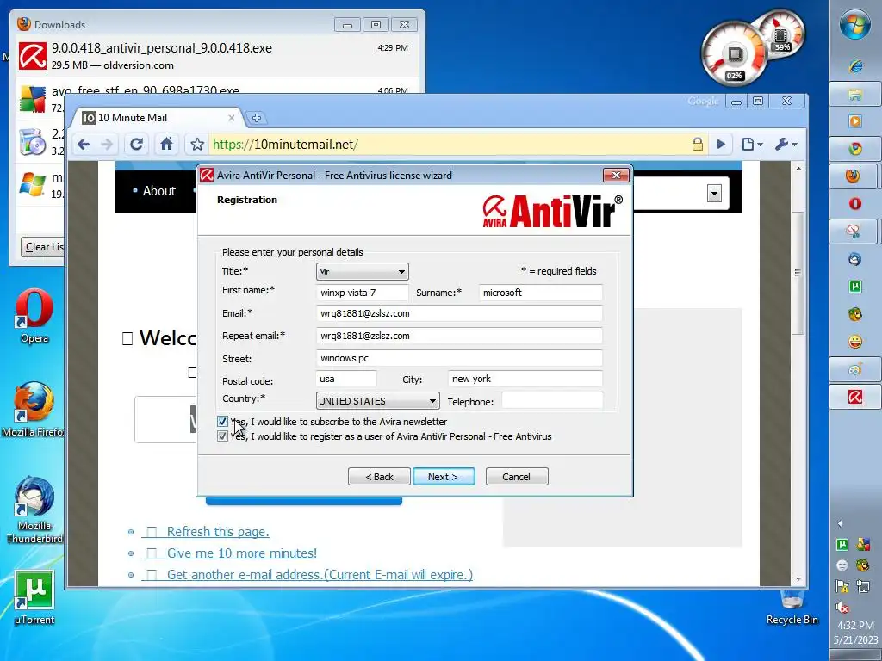The width and height of the screenshot is (882, 661).
Task: Tick the Avira newsletter subscription checkbox
Action: click(223, 422)
